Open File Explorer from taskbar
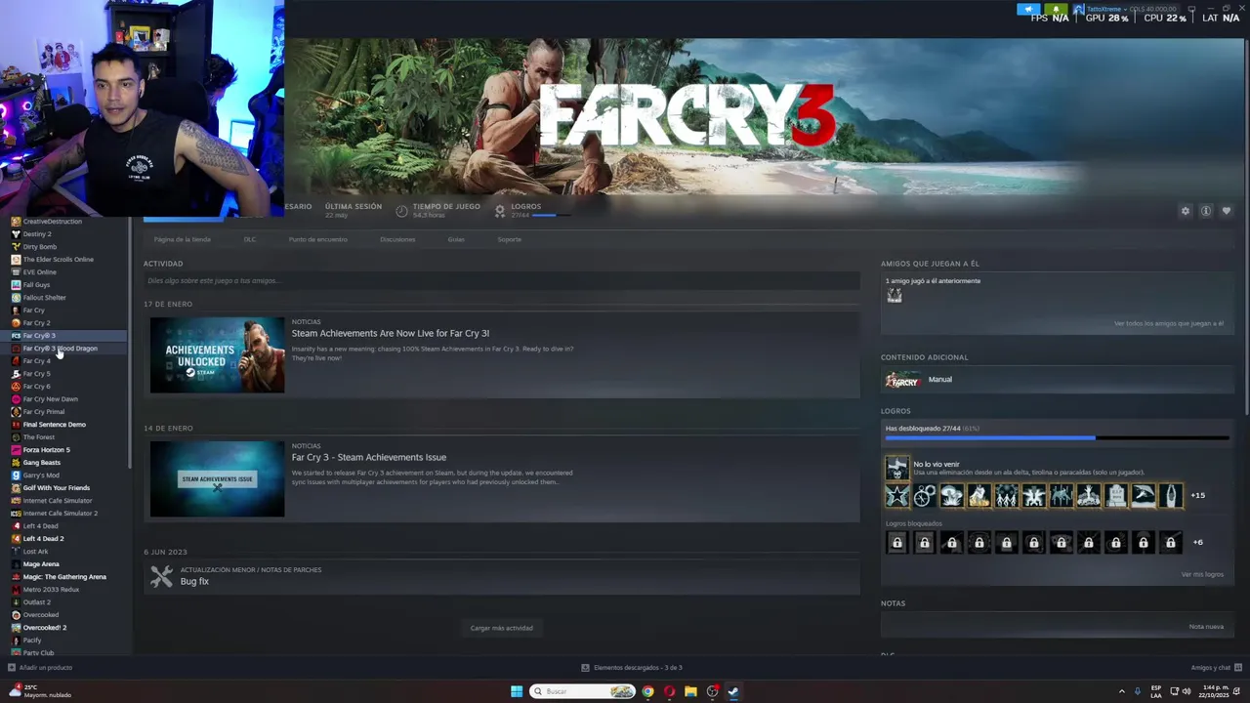Screen dimensions: 1250x703 click(690, 692)
